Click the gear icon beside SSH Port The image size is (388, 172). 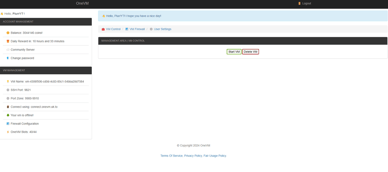[8, 90]
